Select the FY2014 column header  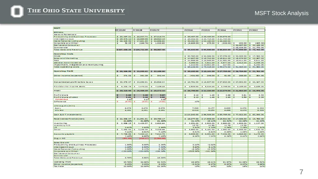224,30
